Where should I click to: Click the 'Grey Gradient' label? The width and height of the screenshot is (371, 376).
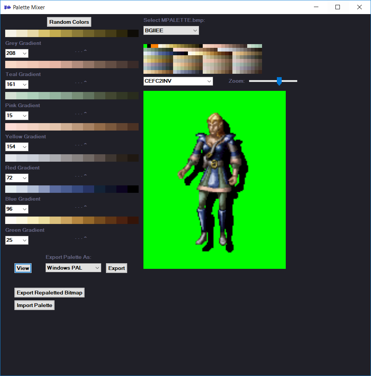tap(23, 43)
